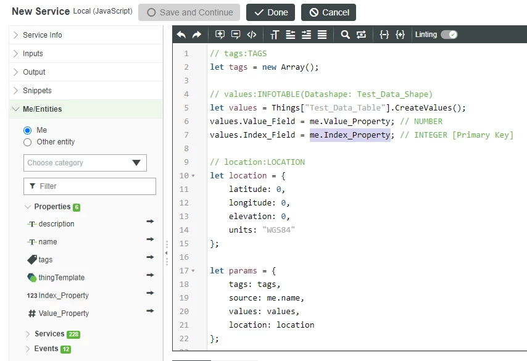Insert Index_Property using its arrow
Image resolution: width=527 pixels, height=361 pixels.
pyautogui.click(x=150, y=293)
